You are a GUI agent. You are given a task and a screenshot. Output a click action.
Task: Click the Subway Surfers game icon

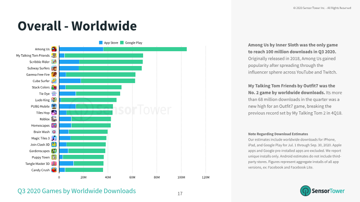(x=54, y=68)
